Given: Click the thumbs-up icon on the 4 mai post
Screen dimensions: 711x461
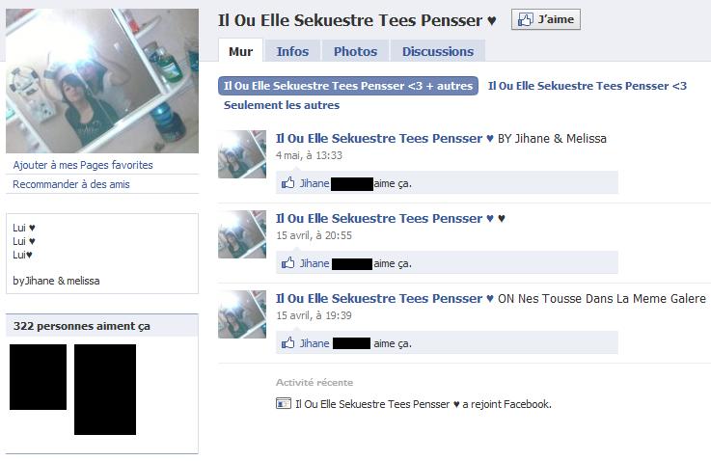Looking at the screenshot, I should pyautogui.click(x=287, y=182).
